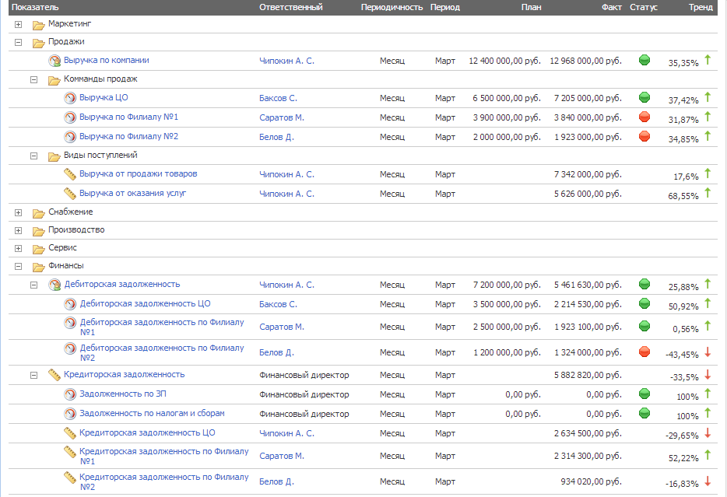
Task: Click the red status indicator for Выручка по Филиалу №1
Action: (644, 117)
